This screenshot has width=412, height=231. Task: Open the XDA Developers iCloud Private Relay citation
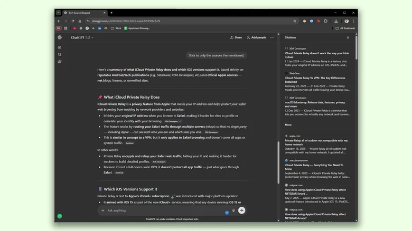(317, 56)
